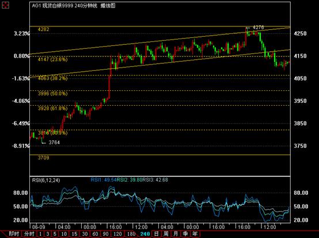
Task: Click the 4147 (23.6%) retracement label
Action: pos(53,60)
